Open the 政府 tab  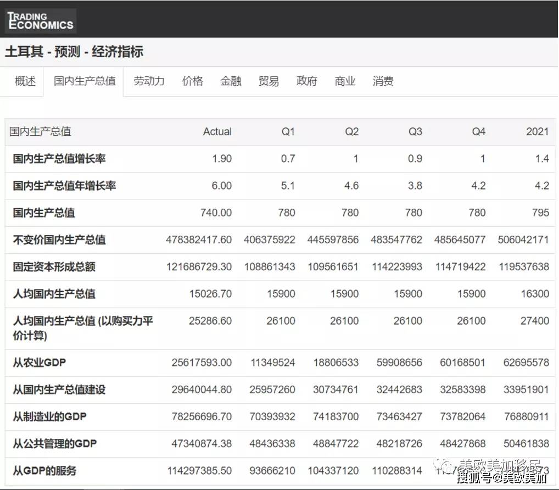click(306, 81)
